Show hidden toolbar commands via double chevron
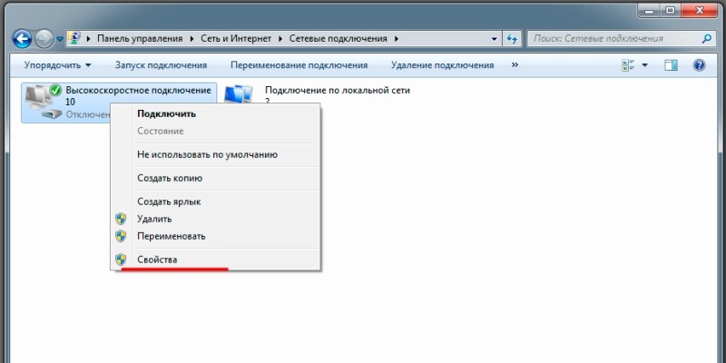The height and width of the screenshot is (363, 726). [x=515, y=65]
